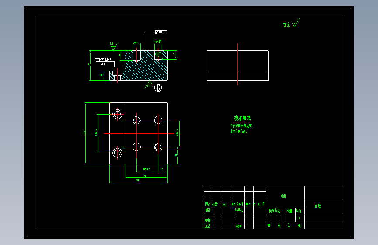Select the 共 sheet count label
Screen dimensions: 378x245
click(269, 225)
